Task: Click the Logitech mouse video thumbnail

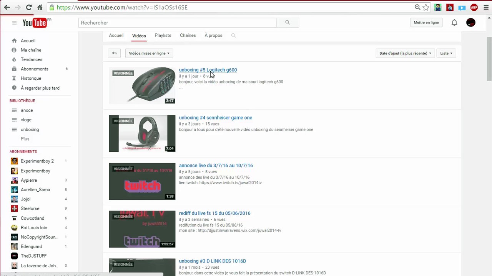Action: click(x=142, y=85)
